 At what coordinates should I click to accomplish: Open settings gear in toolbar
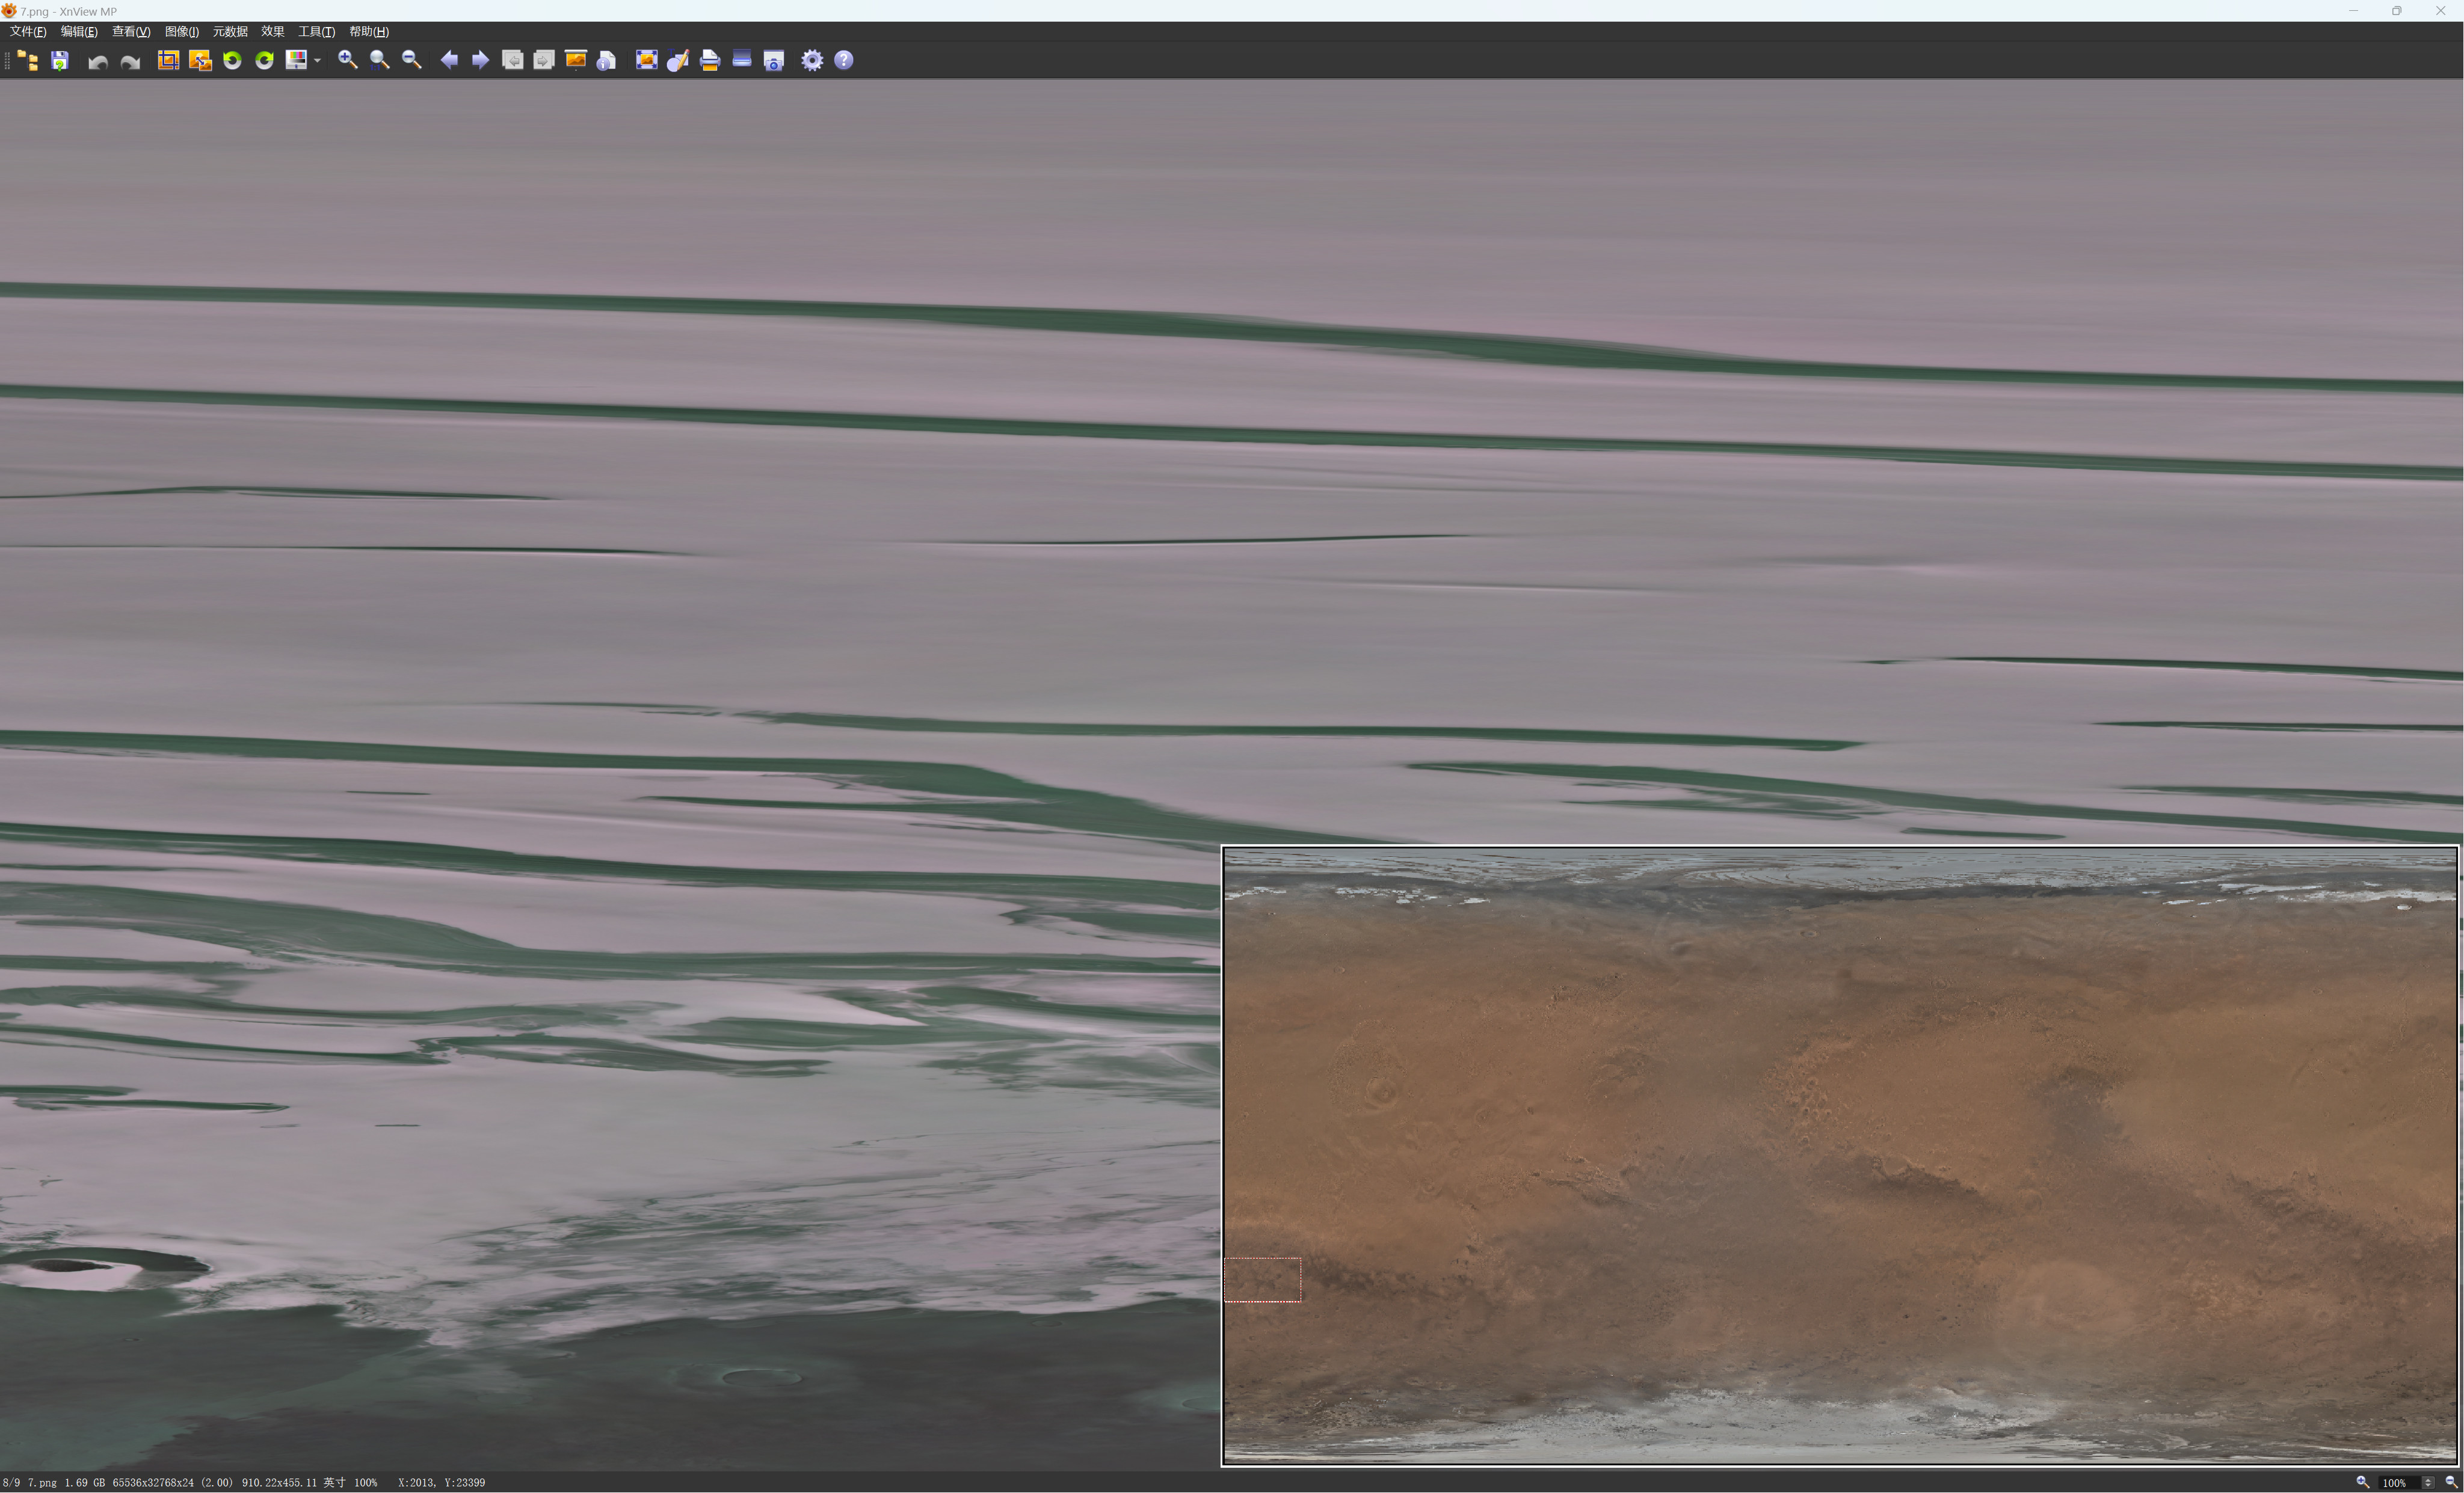click(x=812, y=61)
